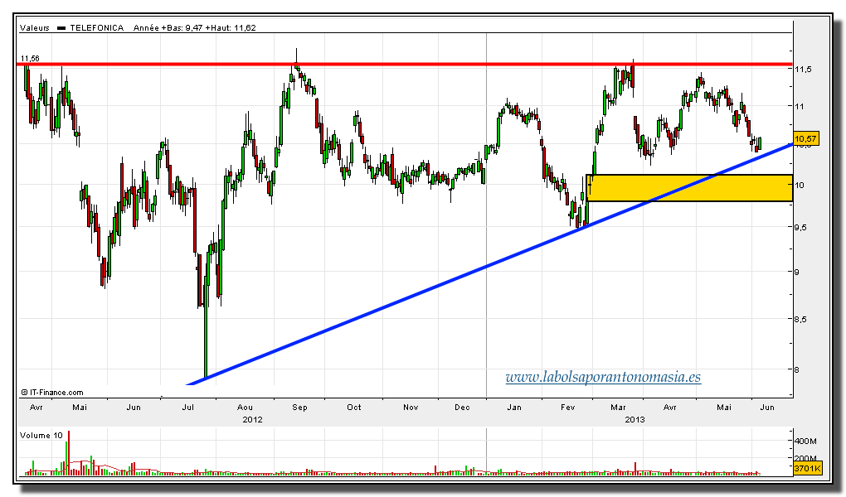The height and width of the screenshot is (497, 846).
Task: Click the Dec month marker on timeline
Action: (x=463, y=408)
